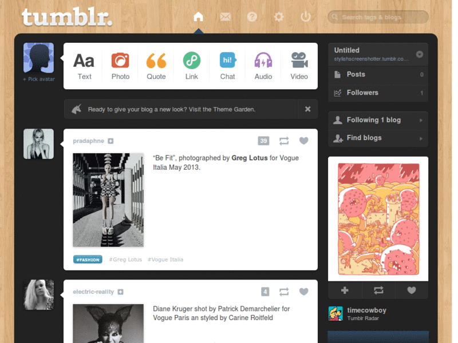458x343 pixels.
Task: Open the #Greg Lotus tag
Action: 125,260
